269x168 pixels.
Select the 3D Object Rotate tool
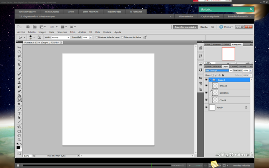click(x=19, y=127)
